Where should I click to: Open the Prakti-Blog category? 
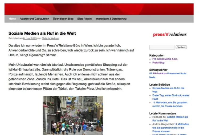pos(158,63)
